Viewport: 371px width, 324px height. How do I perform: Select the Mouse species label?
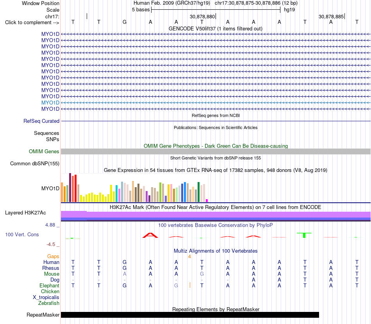[52, 274]
